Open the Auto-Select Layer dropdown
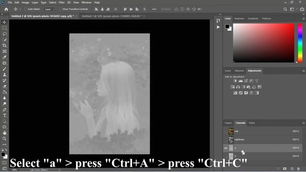 tap(49, 9)
